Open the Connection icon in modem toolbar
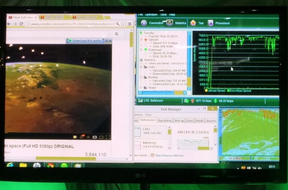This screenshot has width=288, height=190. 144,23
